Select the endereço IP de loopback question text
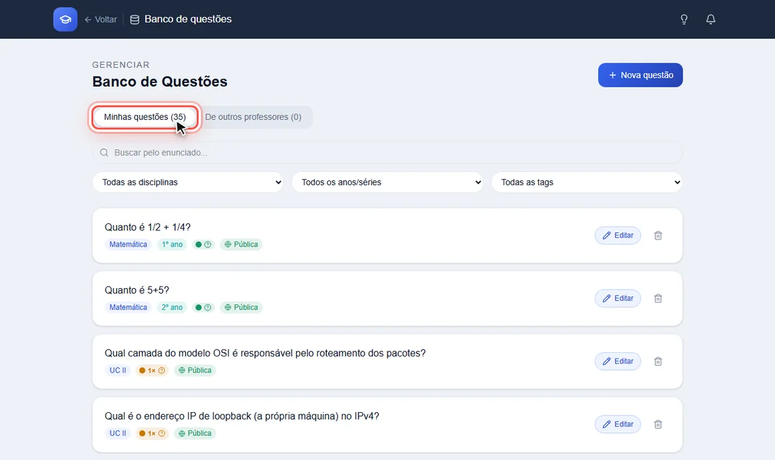 [x=242, y=416]
